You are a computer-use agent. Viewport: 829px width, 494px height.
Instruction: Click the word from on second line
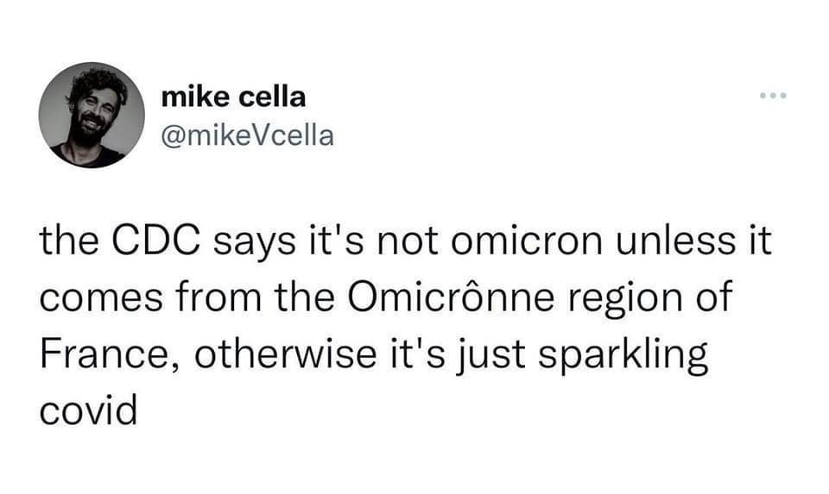click(x=218, y=297)
